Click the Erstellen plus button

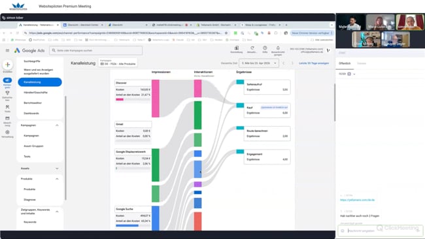[x=8, y=65]
